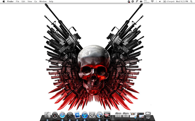Open the Go menu
Viewport: 195px width, 121px height.
click(x=36, y=2)
